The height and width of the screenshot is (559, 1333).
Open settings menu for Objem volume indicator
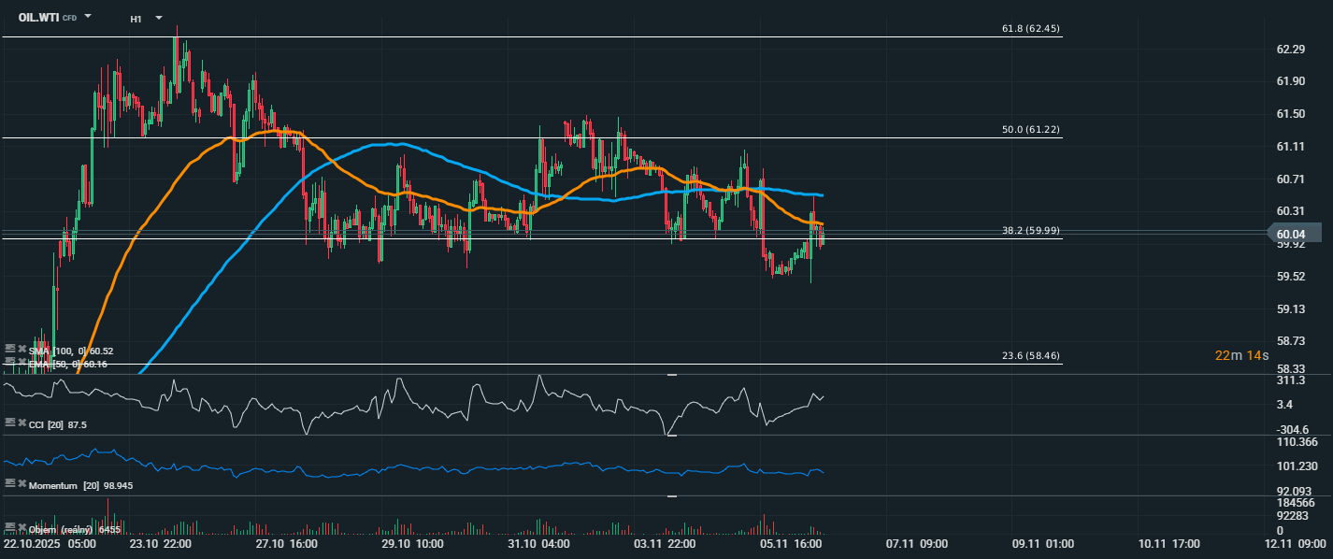click(9, 528)
